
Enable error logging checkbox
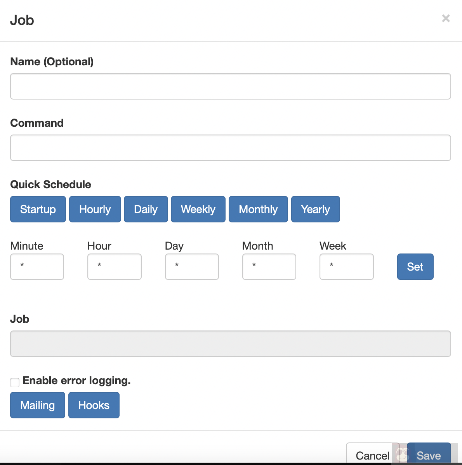click(15, 383)
